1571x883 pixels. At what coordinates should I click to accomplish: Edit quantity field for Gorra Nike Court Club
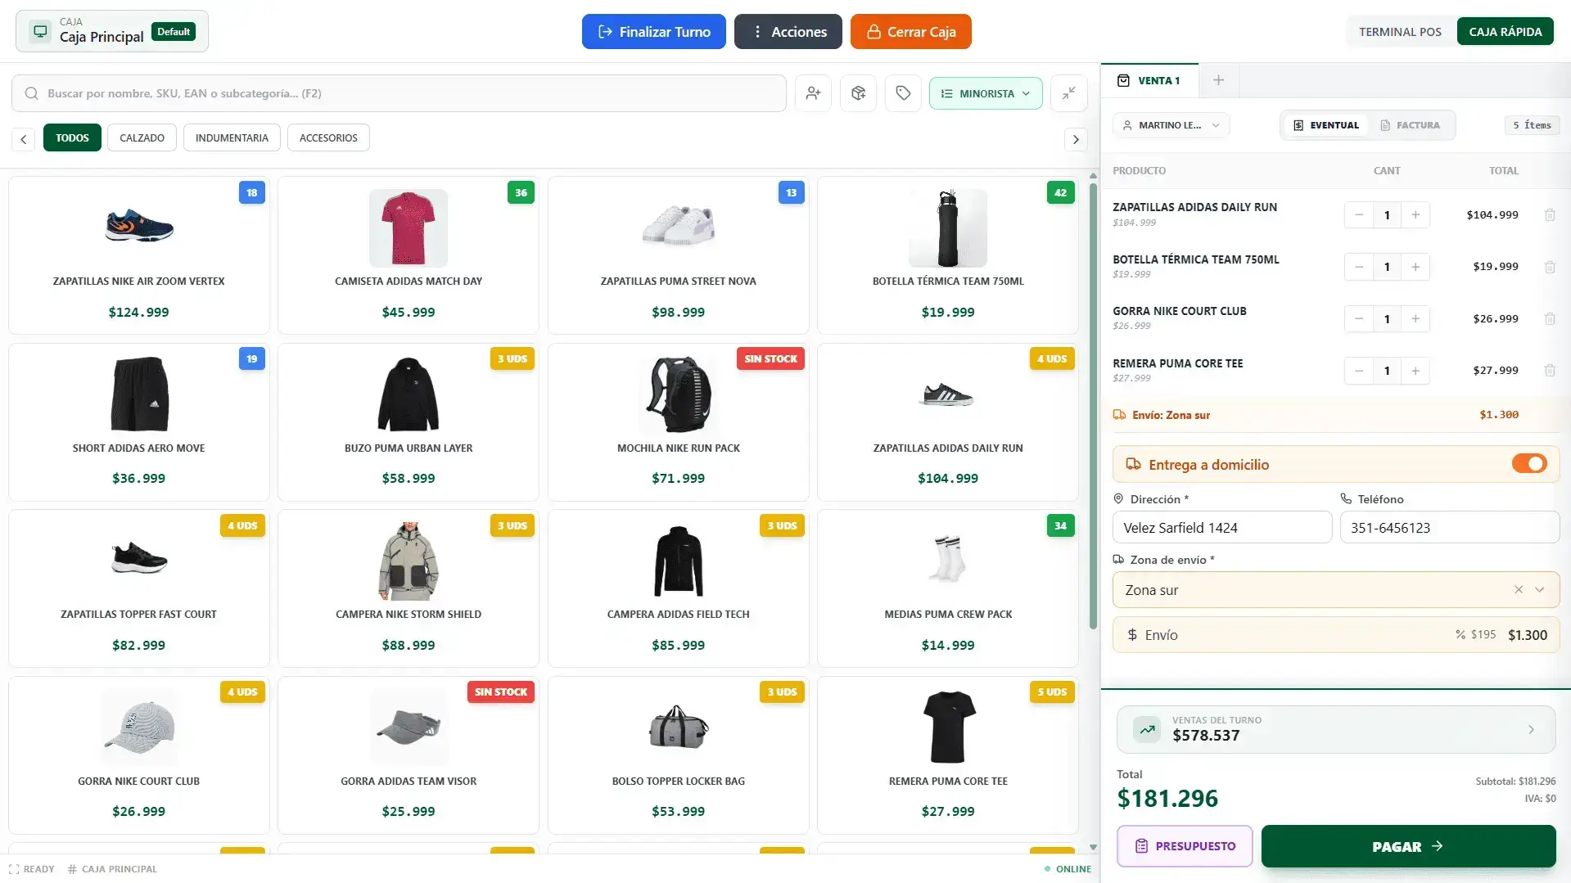point(1387,318)
